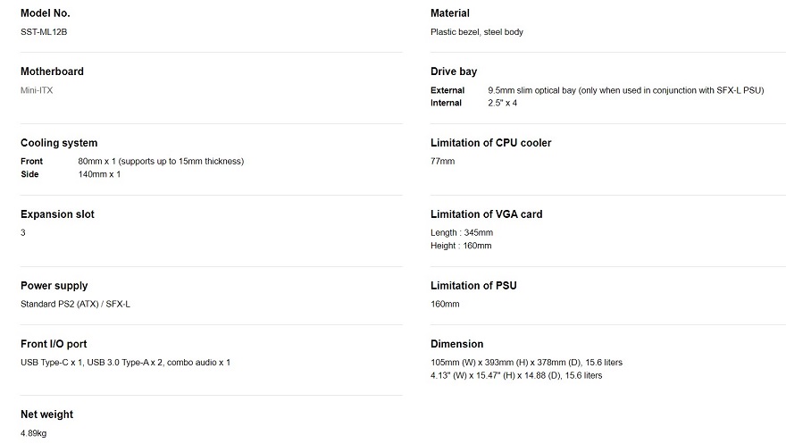Viewport: 786px width, 444px height.
Task: Click the Motherboard heading
Action: click(x=52, y=71)
